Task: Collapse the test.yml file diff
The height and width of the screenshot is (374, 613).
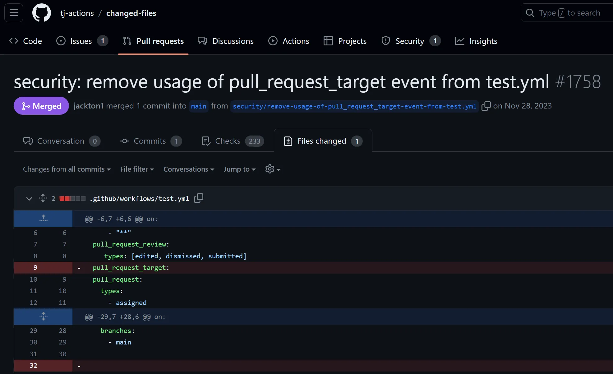Action: pyautogui.click(x=29, y=198)
